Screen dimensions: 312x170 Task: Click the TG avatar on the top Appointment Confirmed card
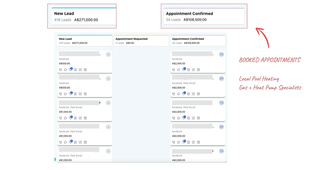click(x=222, y=54)
